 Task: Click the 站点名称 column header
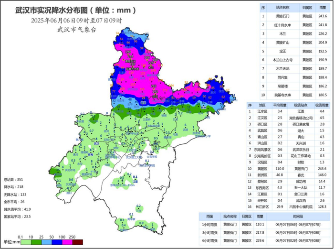[x=282, y=8]
